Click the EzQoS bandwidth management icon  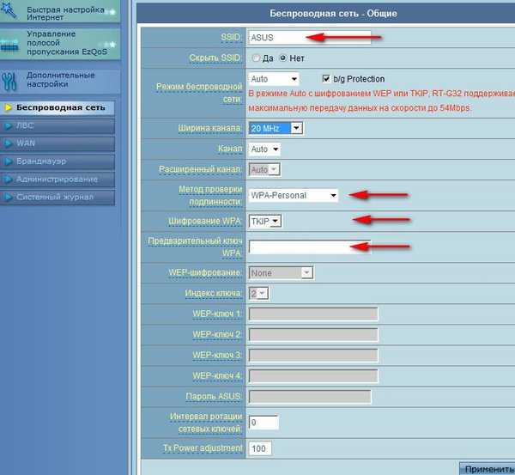click(x=9, y=45)
